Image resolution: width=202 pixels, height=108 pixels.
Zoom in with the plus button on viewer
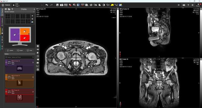tap(38, 46)
